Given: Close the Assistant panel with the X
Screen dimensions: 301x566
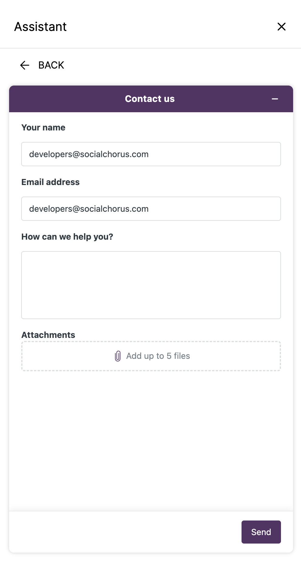Looking at the screenshot, I should (x=282, y=27).
